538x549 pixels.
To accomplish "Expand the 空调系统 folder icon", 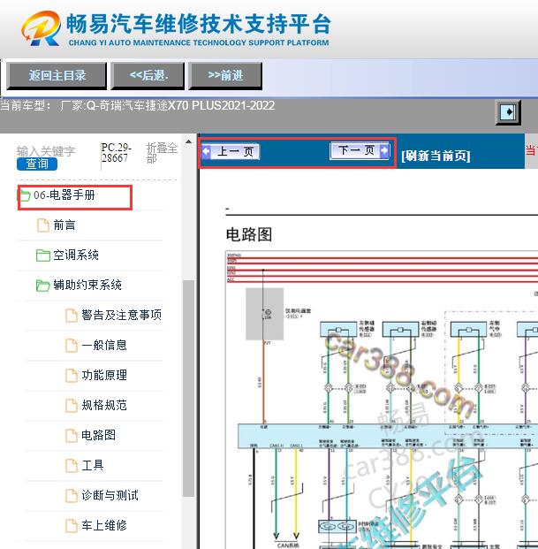I will click(43, 255).
